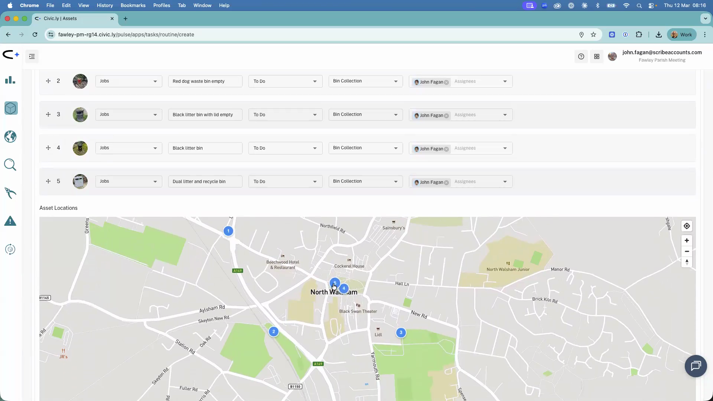The image size is (713, 401).
Task: Collapse the sidebar with the panel toggle icon
Action: (32, 56)
